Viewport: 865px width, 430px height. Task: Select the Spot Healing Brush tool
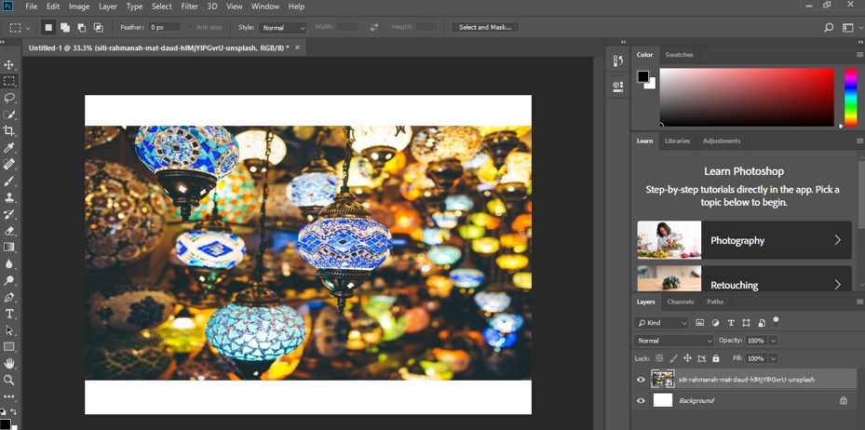(x=8, y=164)
